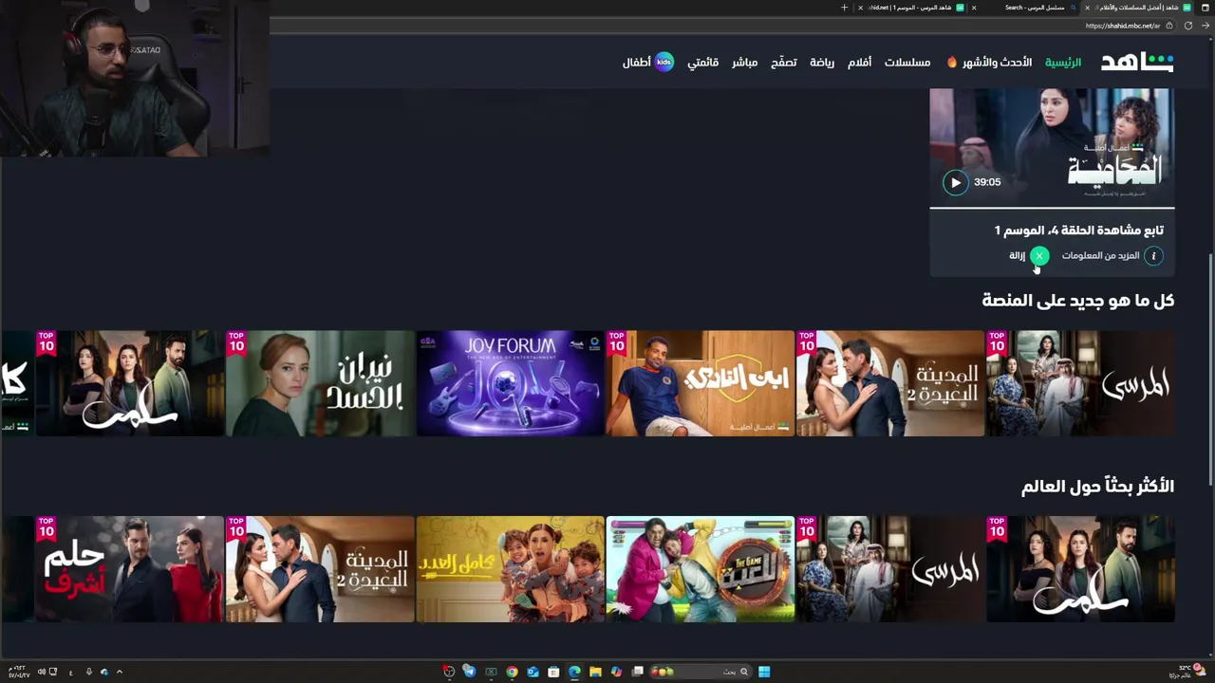Launch Copilot from the taskbar
Screen dimensions: 1215x683
click(617, 672)
